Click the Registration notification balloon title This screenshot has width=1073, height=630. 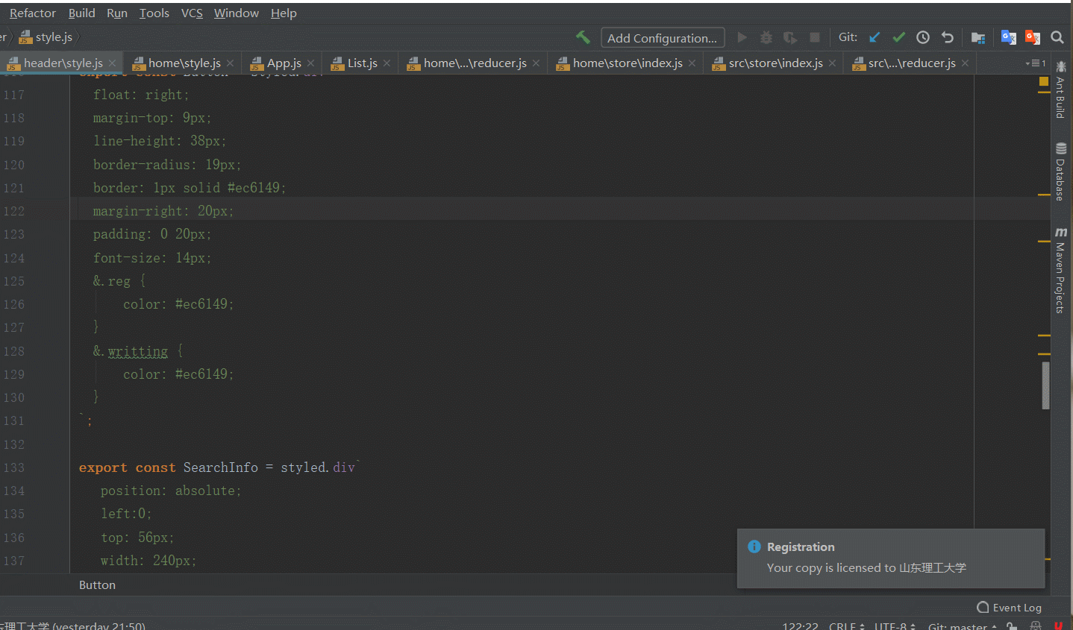click(801, 547)
